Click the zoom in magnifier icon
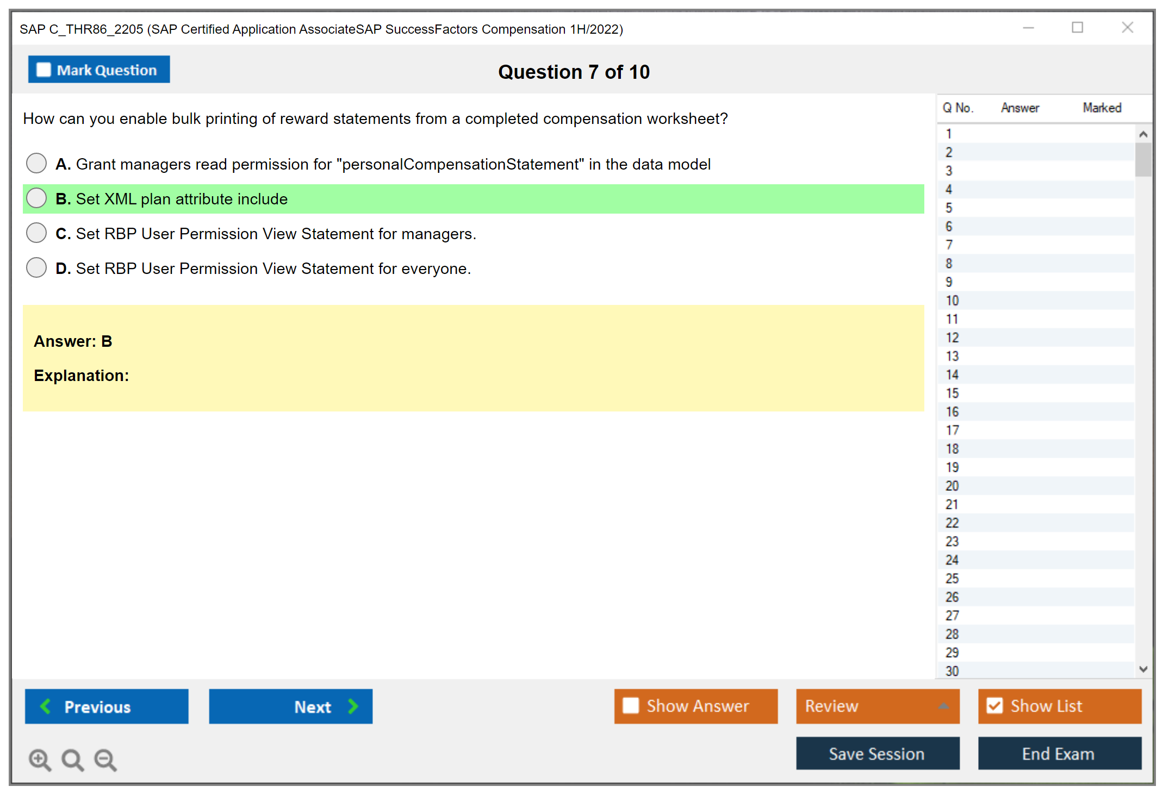This screenshot has height=799, width=1169. 39,759
